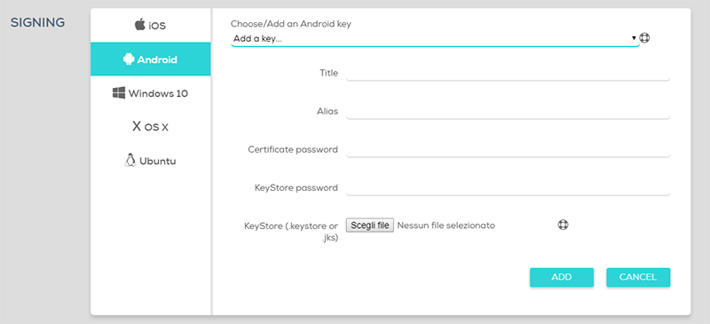The height and width of the screenshot is (324, 710).
Task: Click the help lifebuoy icon beside key dropdown
Action: [x=645, y=38]
